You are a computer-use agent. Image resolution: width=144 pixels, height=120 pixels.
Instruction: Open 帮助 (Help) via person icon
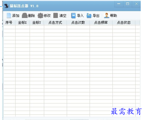(x=106, y=16)
